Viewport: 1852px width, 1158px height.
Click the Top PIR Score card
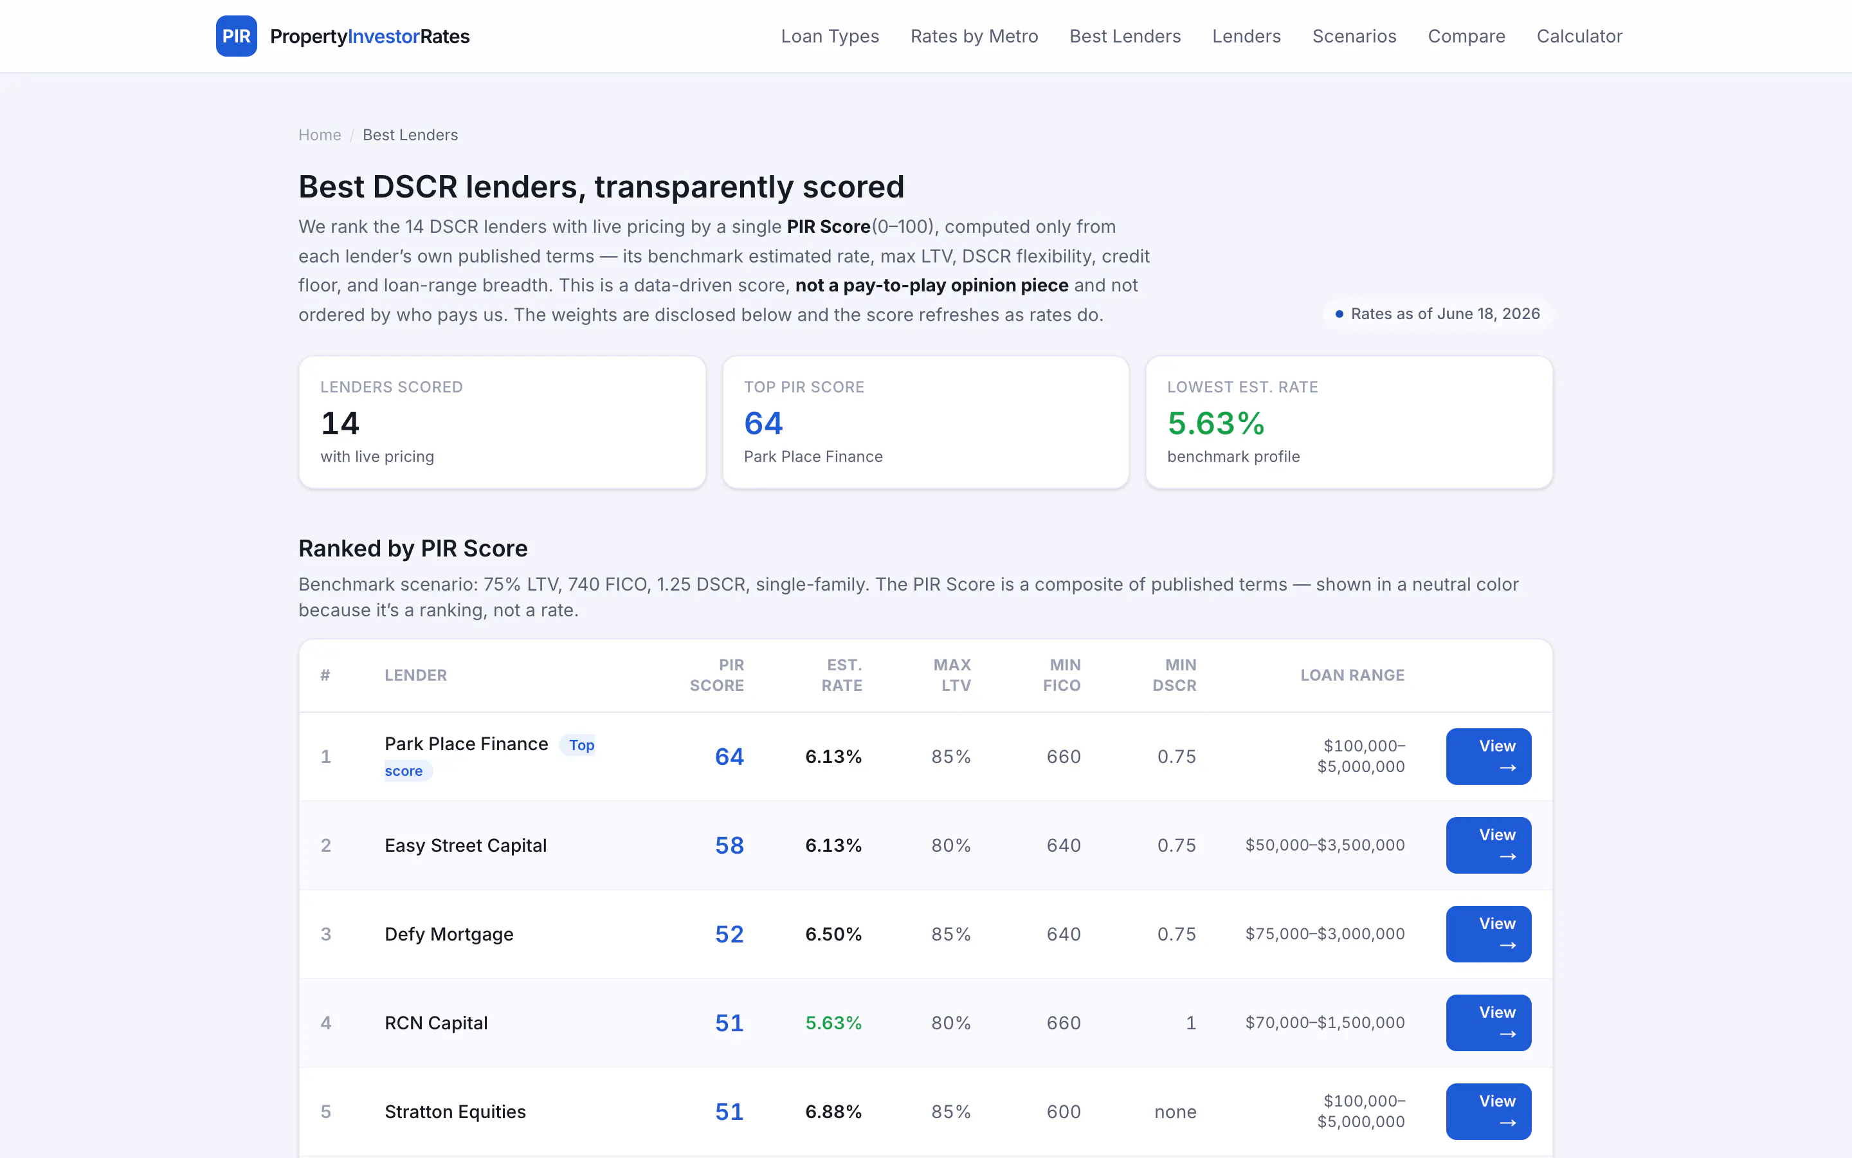(925, 422)
